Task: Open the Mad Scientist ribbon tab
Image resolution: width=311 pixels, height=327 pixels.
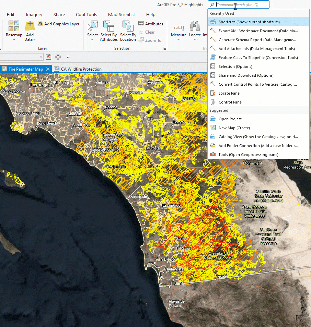Action: click(x=122, y=15)
